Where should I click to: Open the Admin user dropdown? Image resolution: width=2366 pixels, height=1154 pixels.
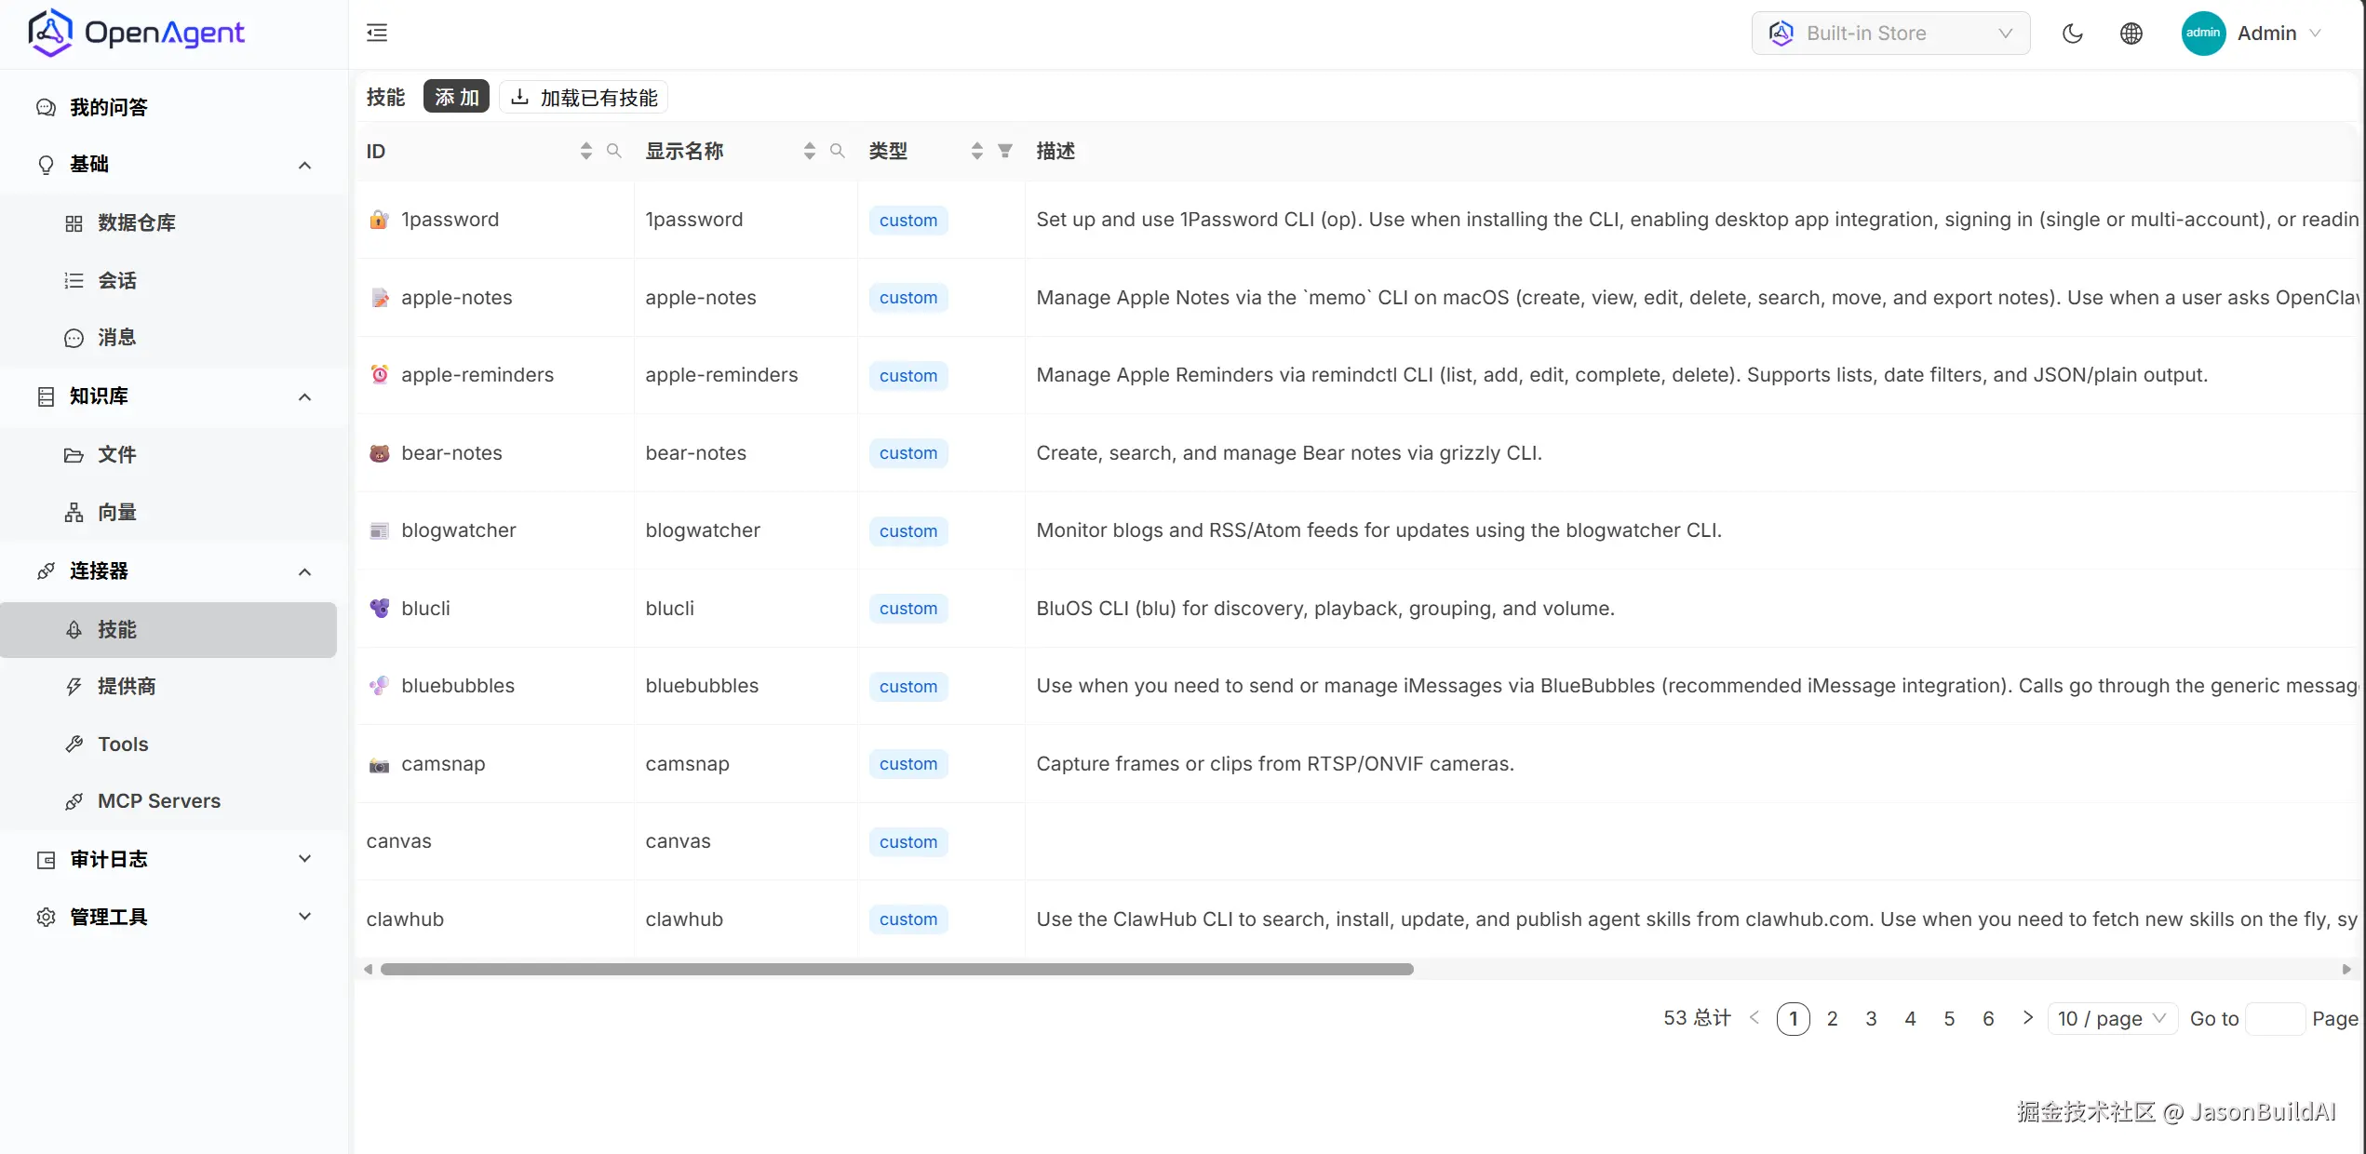[2279, 34]
